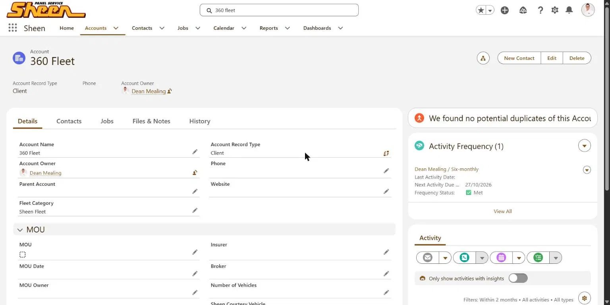Viewport: 610px width, 305px height.
Task: Change Account Owner icon in Details
Action: point(195,172)
